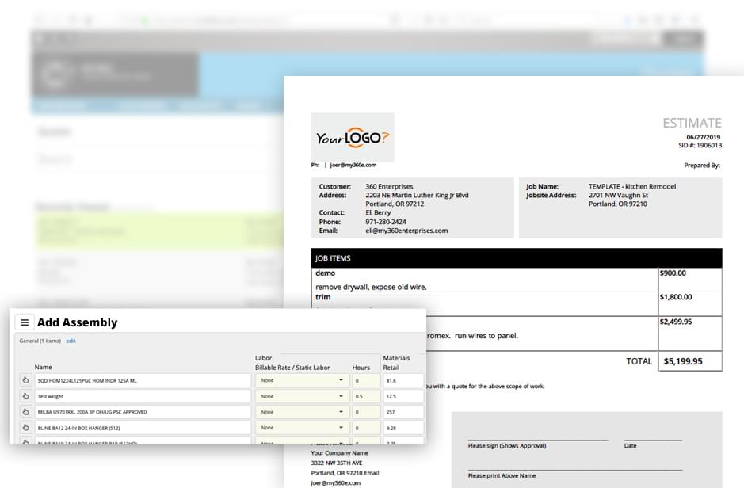744x488 pixels.
Task: Click the 'Please sign (Shows Approval)' line
Action: (507, 446)
